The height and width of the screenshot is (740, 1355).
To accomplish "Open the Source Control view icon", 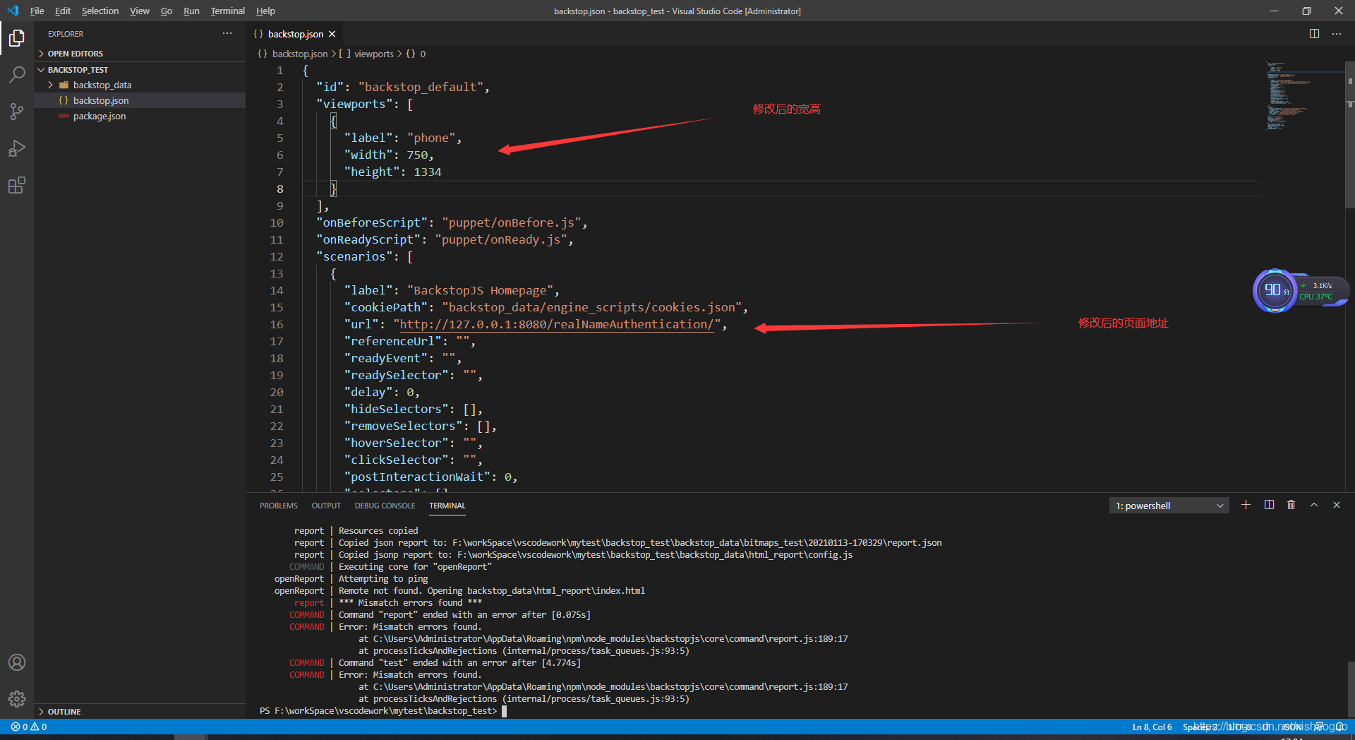I will pyautogui.click(x=17, y=111).
